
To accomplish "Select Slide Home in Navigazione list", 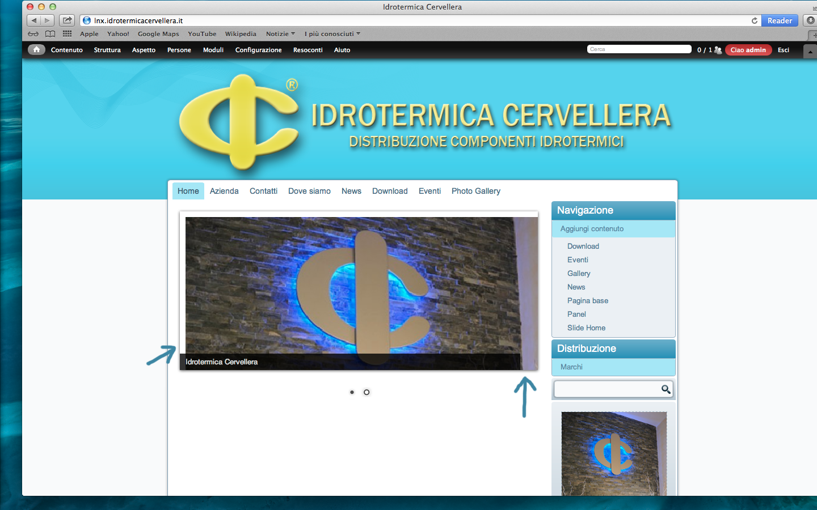I will pos(586,328).
